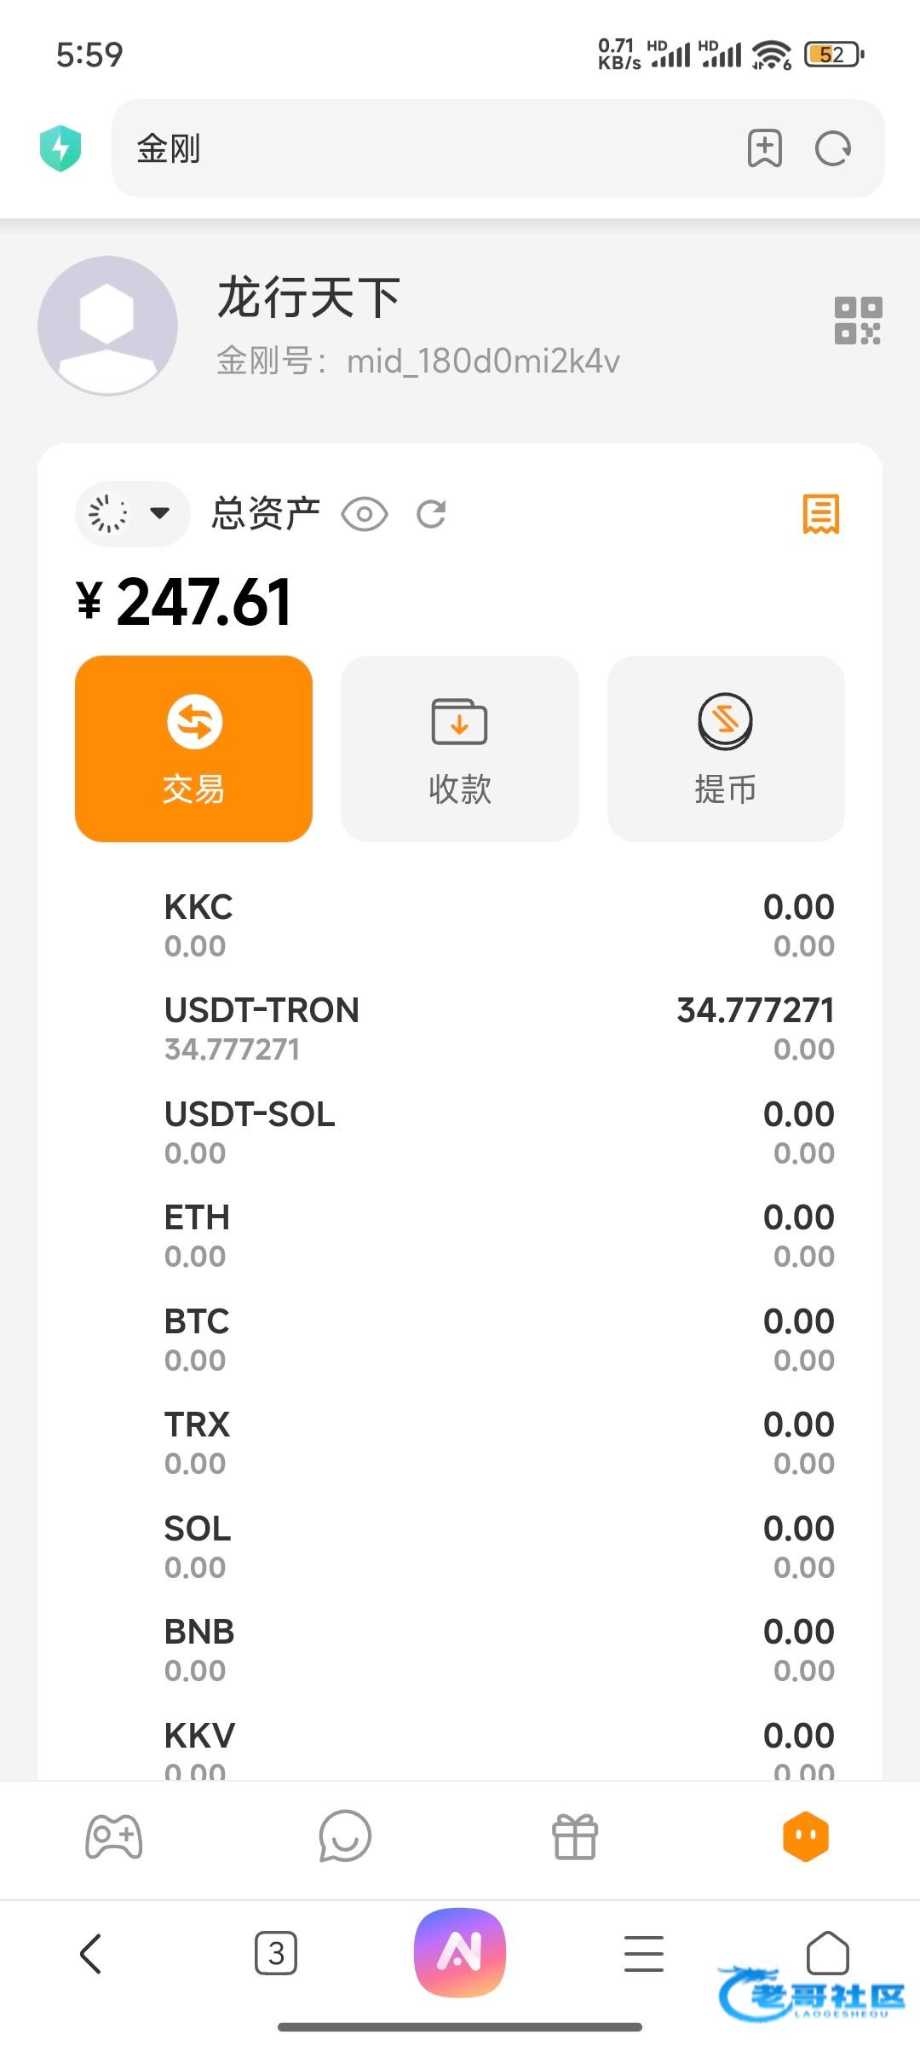Open the gift rewards tab

[x=575, y=1837]
